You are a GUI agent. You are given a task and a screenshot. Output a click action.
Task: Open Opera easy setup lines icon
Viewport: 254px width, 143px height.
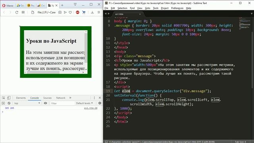(x=99, y=12)
